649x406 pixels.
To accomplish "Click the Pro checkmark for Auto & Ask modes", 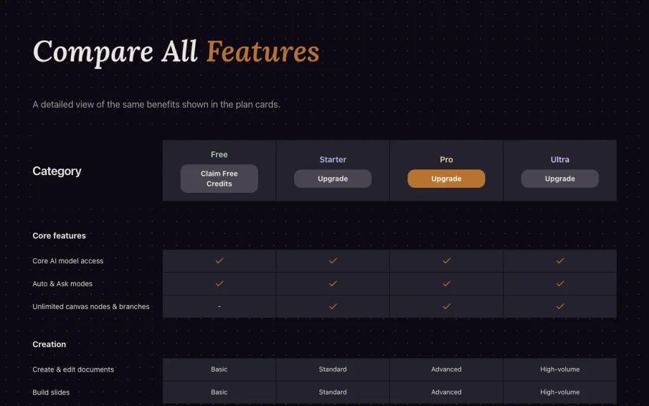I will (x=446, y=284).
